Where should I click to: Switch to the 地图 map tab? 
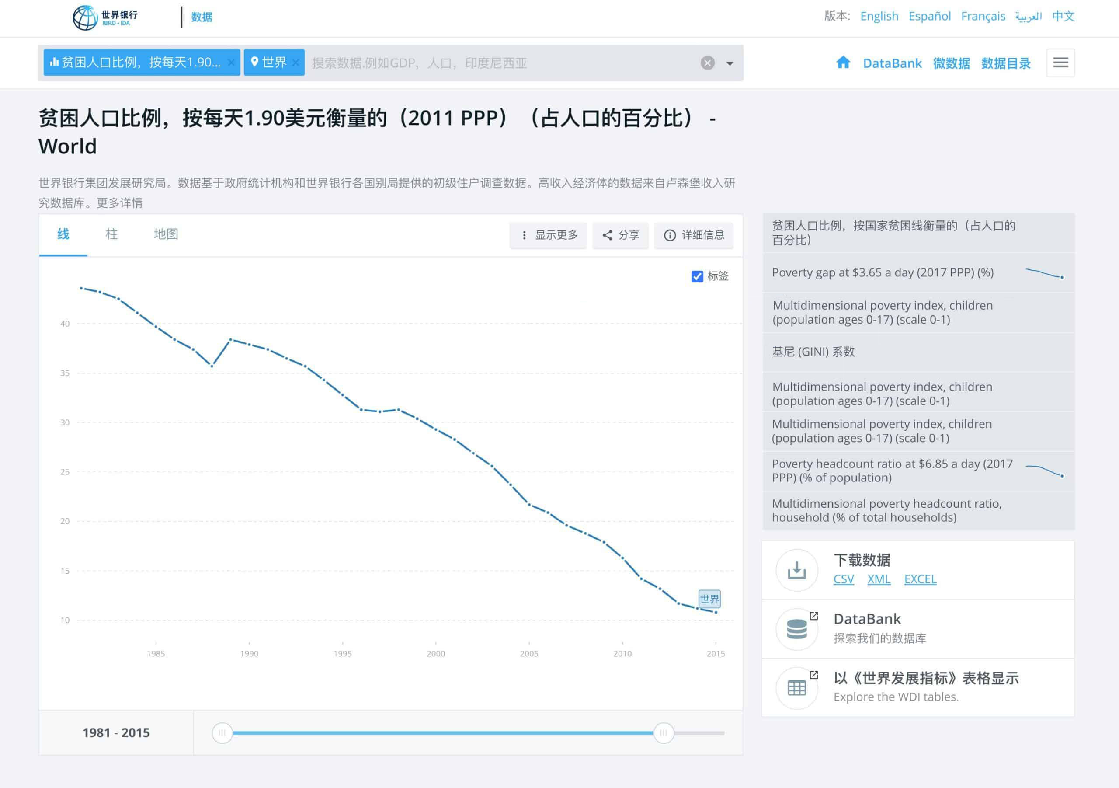pos(166,234)
